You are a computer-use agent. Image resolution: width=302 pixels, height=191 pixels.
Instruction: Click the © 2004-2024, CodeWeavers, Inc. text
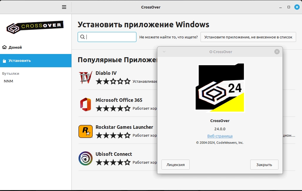point(220,143)
